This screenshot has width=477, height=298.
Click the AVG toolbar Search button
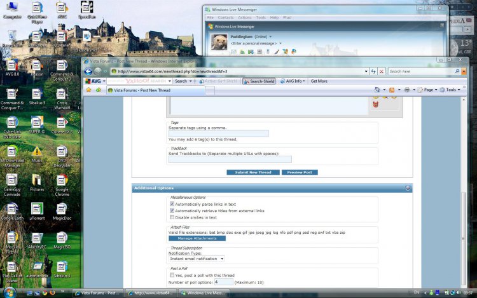pos(181,81)
